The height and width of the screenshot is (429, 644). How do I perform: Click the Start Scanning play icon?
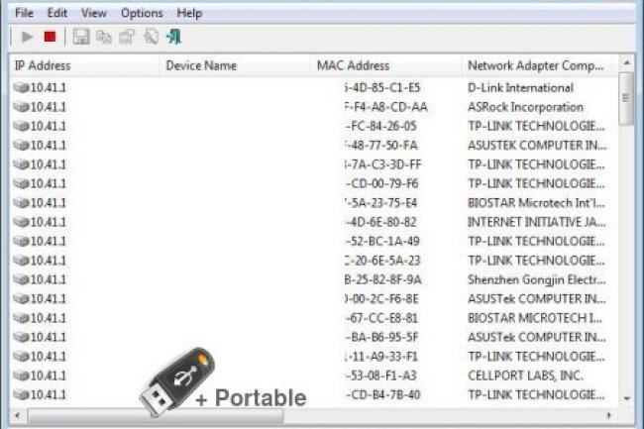click(x=27, y=37)
